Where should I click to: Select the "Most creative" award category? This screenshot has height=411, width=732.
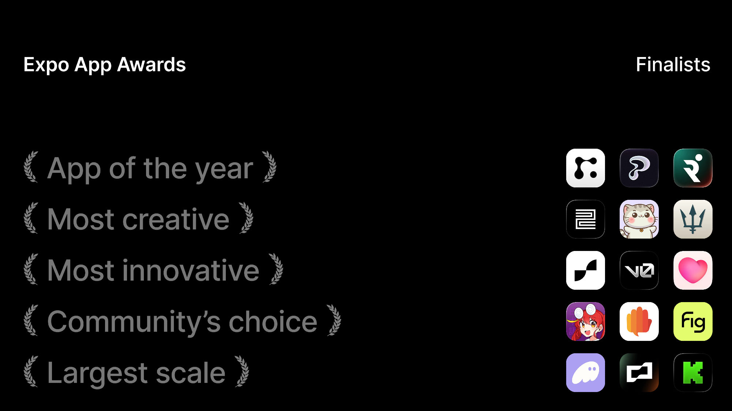click(138, 220)
